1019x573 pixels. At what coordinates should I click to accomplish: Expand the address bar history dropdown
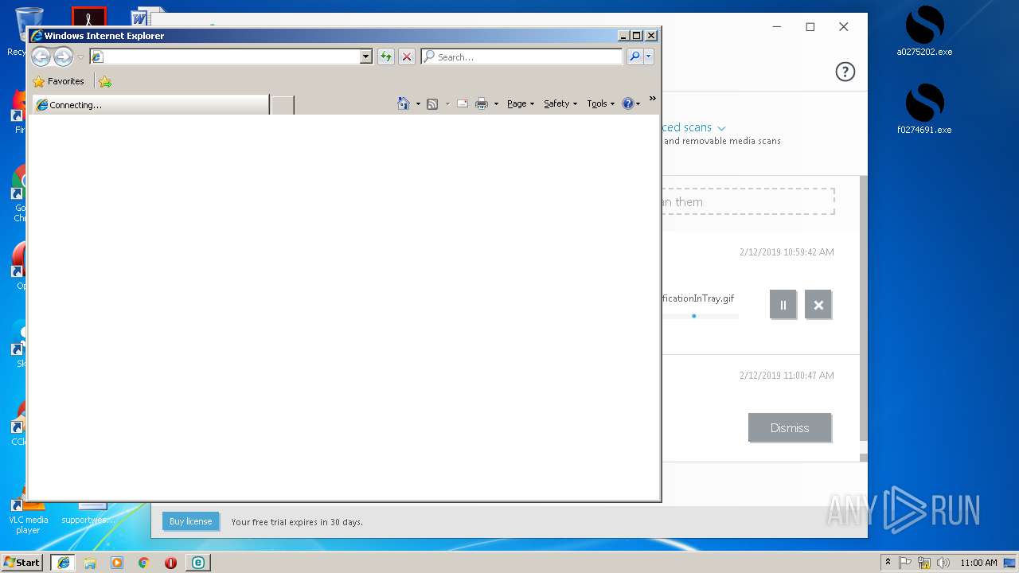tap(366, 57)
